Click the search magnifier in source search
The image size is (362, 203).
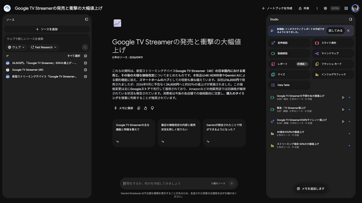pyautogui.click(x=85, y=47)
